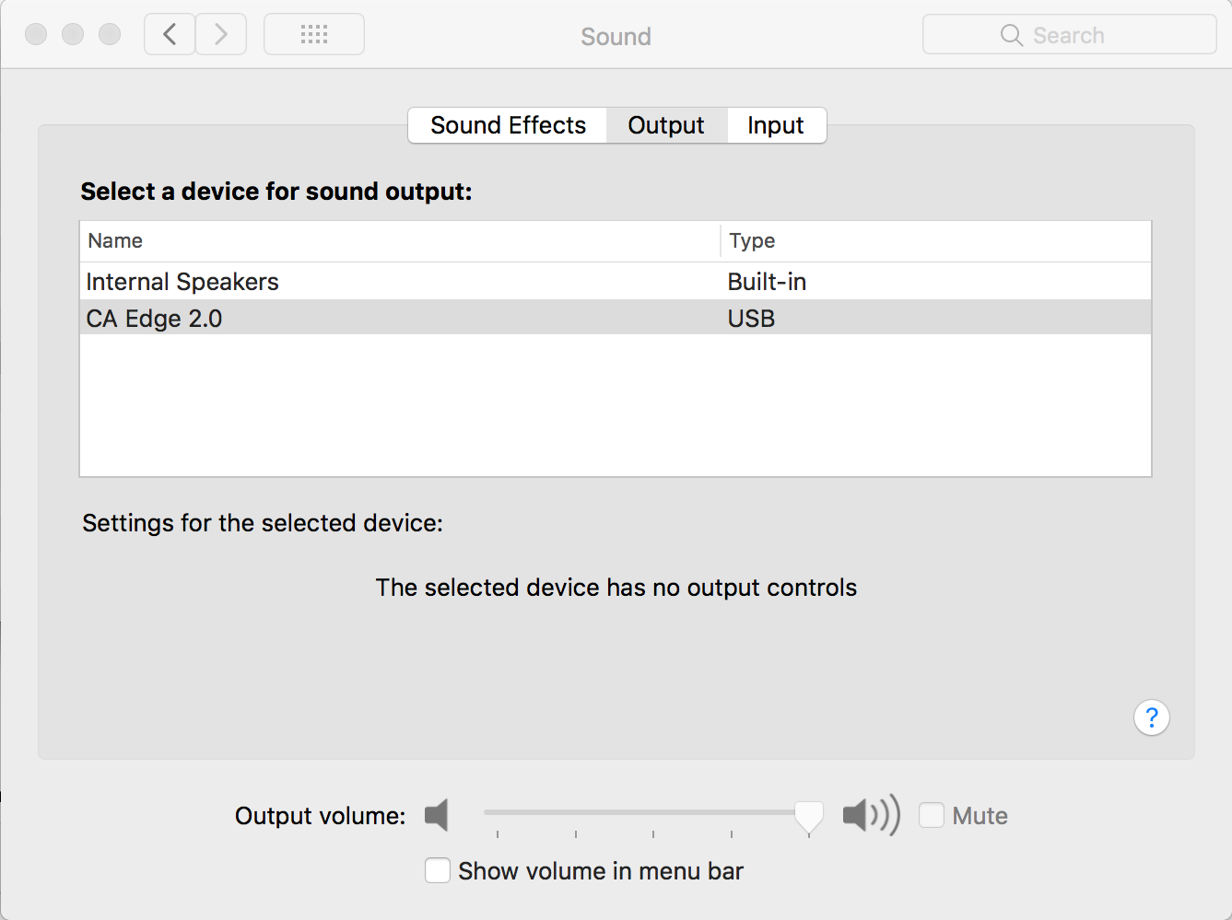Click the back navigation arrow
The height and width of the screenshot is (920, 1232).
tap(170, 35)
